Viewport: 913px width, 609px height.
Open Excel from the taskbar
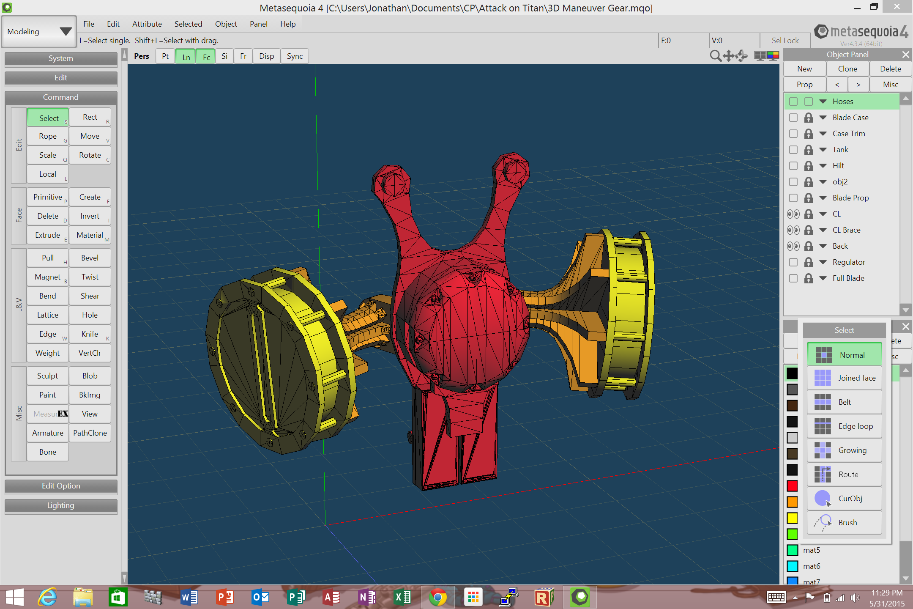(x=402, y=597)
